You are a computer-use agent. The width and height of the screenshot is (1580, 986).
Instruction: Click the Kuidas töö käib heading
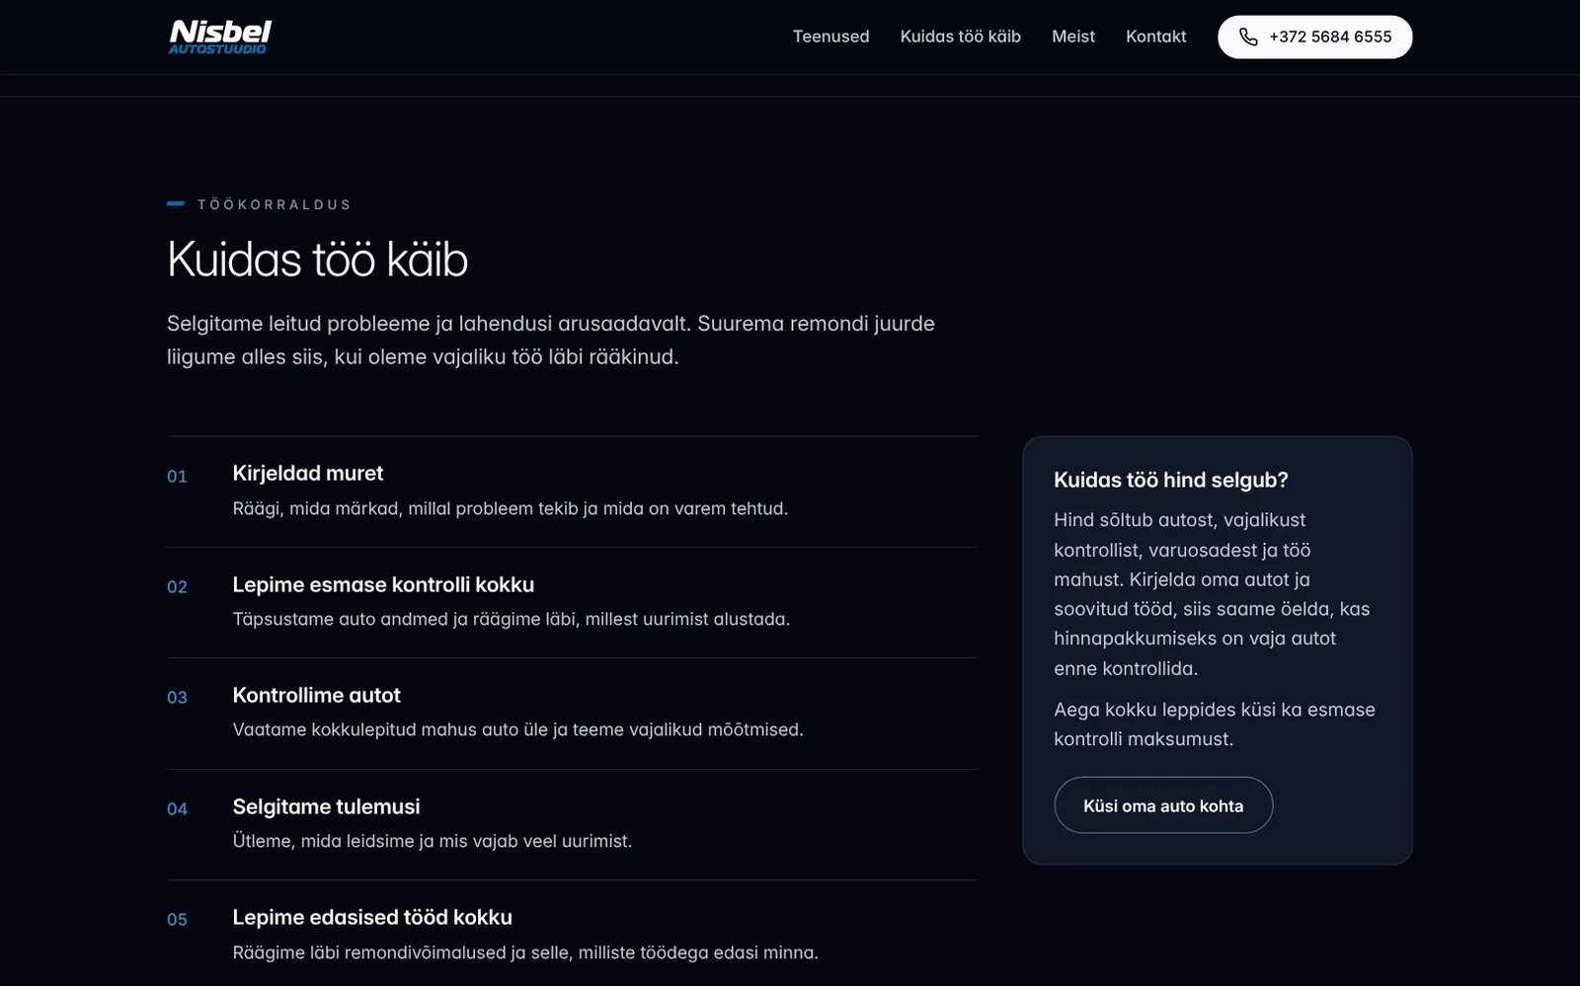pyautogui.click(x=317, y=260)
